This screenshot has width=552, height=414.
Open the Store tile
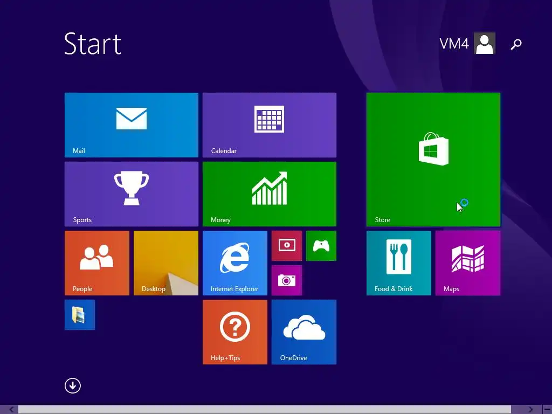[433, 160]
